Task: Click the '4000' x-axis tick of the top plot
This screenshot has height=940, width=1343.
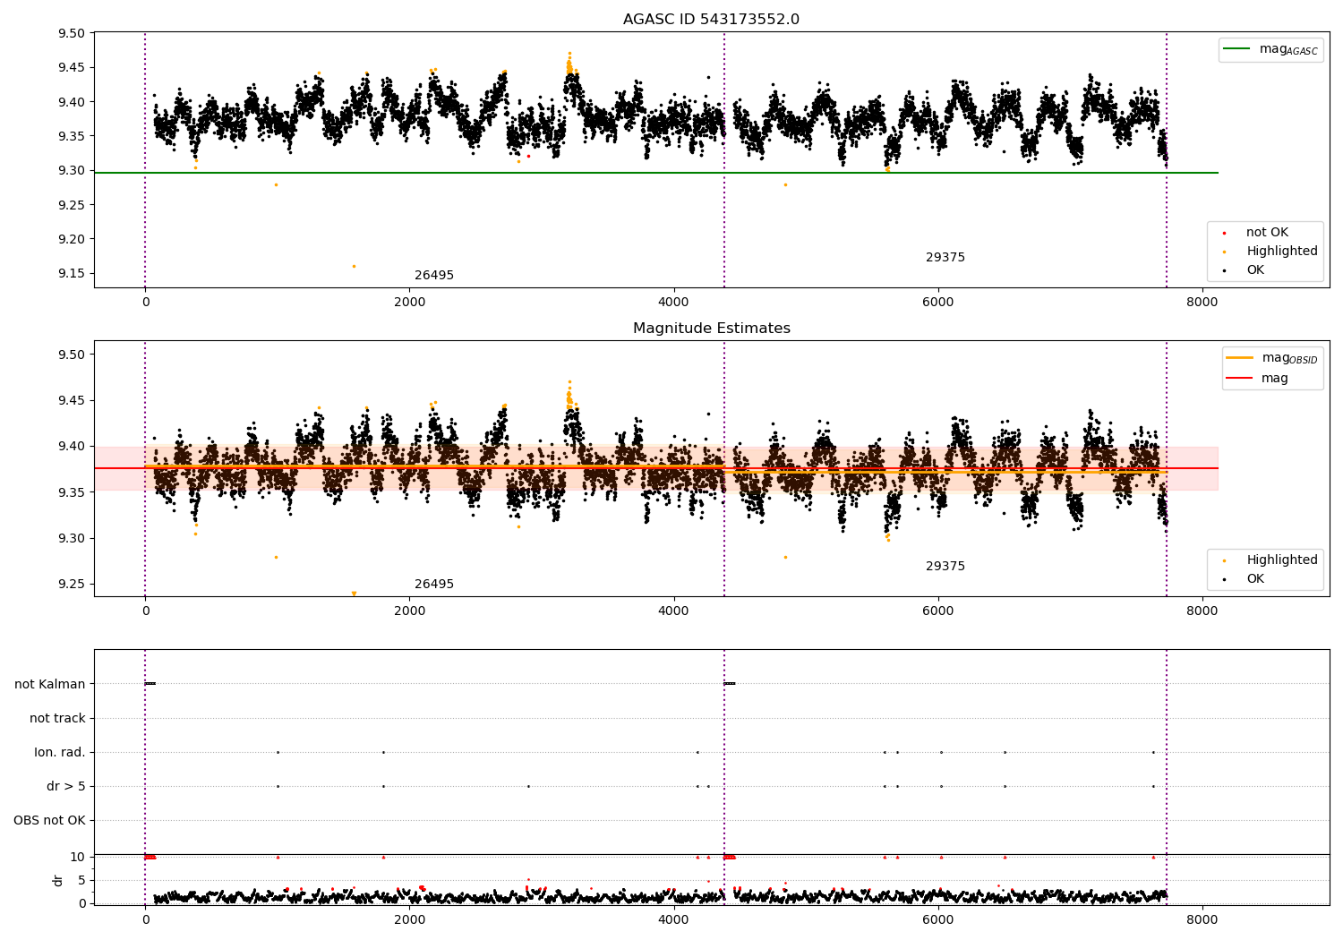Action: tap(673, 302)
